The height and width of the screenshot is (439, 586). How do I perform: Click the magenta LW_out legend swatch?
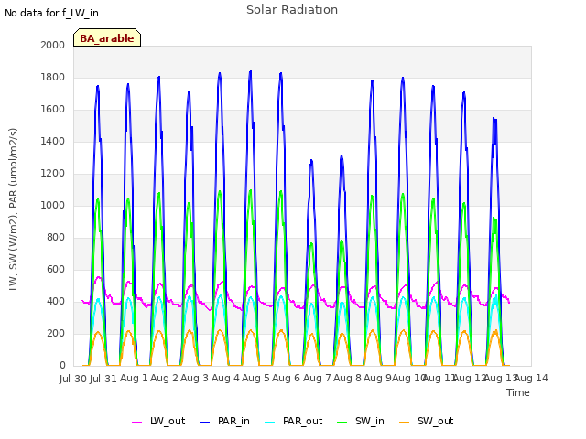coord(137,423)
